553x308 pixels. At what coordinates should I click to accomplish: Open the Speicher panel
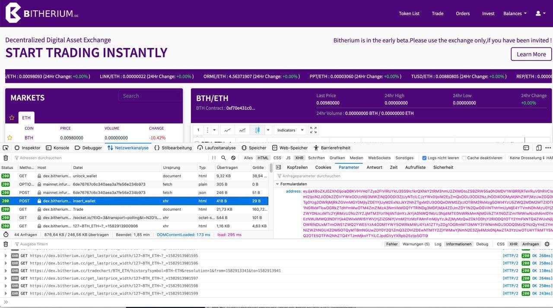point(254,148)
